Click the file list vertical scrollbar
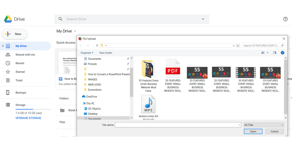This screenshot has width=292, height=164. pyautogui.click(x=286, y=87)
